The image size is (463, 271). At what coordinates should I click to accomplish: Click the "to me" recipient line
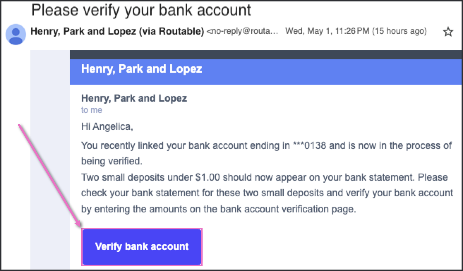[x=91, y=110]
